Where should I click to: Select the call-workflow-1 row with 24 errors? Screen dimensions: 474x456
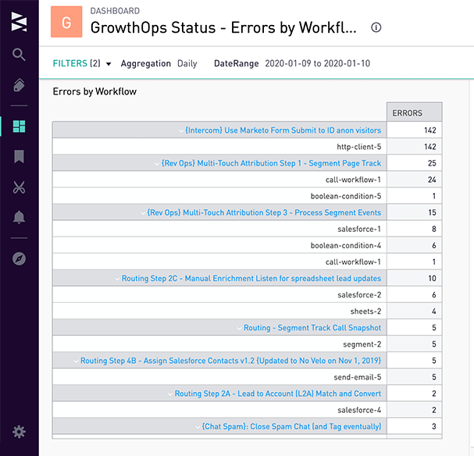(247, 180)
